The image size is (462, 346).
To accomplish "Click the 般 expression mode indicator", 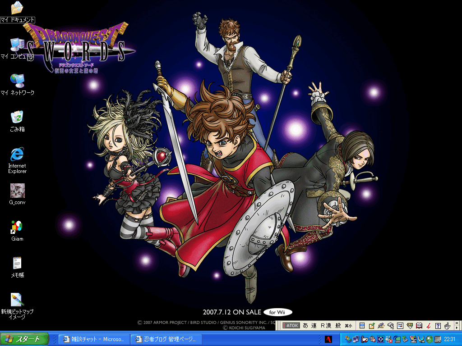I will (338, 325).
